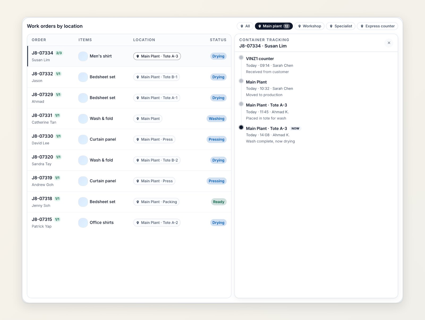Click the Press location chip for J8-07319
The width and height of the screenshot is (425, 320).
(154, 181)
